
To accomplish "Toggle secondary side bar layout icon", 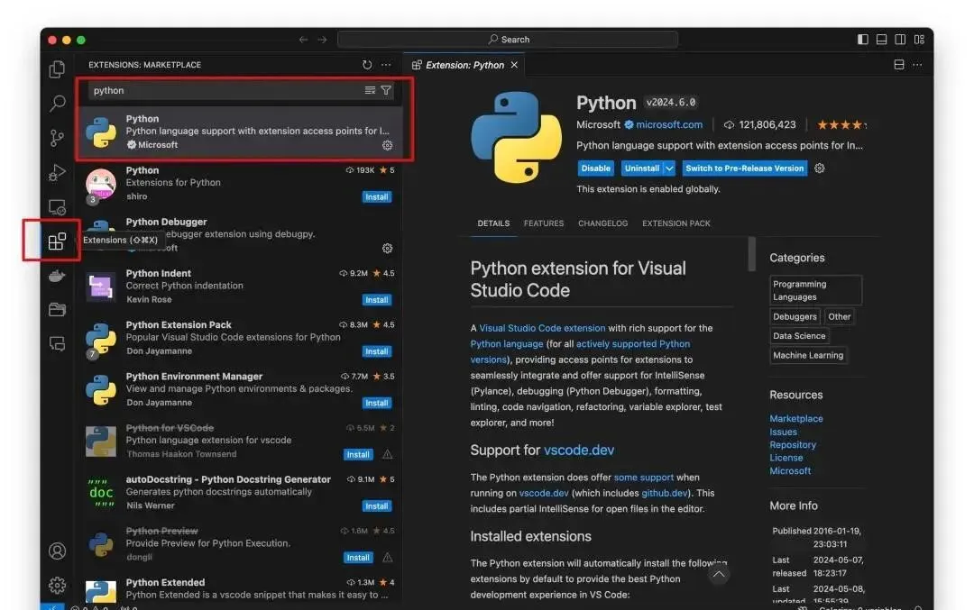I will (900, 39).
